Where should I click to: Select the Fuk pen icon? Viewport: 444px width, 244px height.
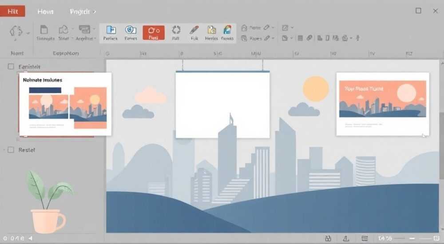point(194,30)
